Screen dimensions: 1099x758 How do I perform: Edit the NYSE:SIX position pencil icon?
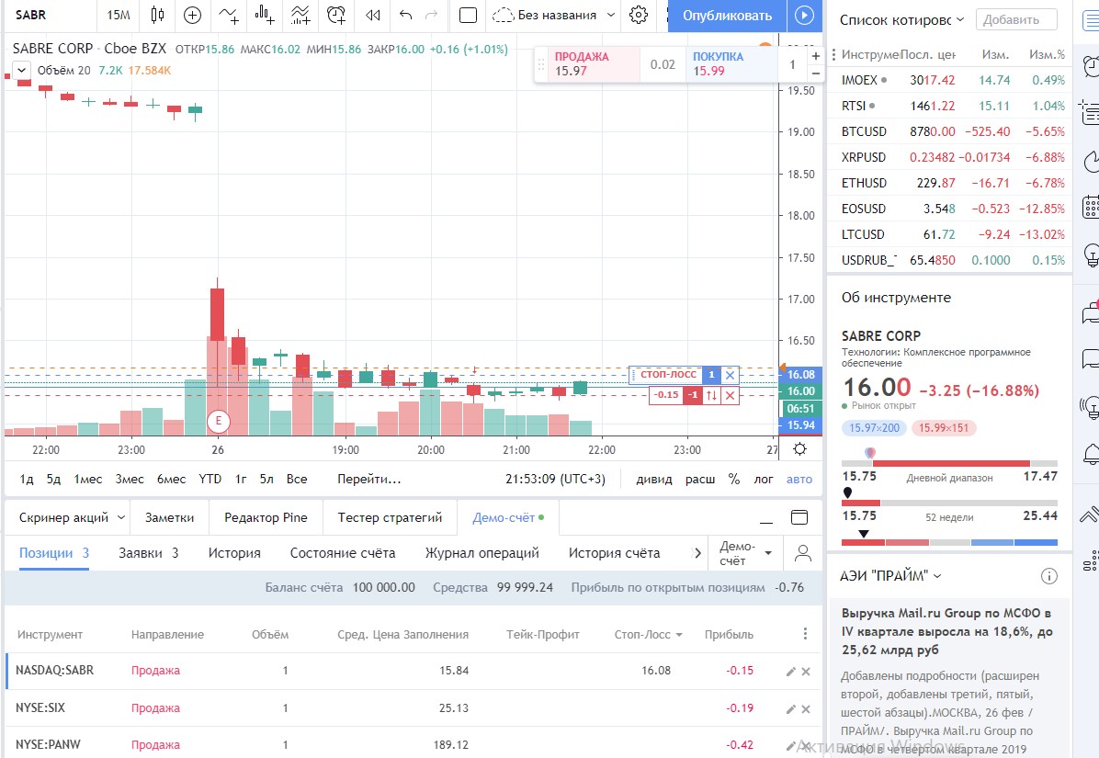pos(790,709)
